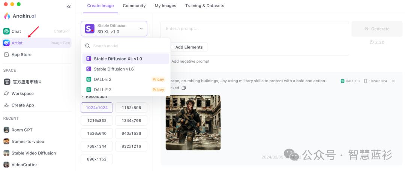Switch to the Community tab
The width and height of the screenshot is (405, 171).
coord(134,6)
